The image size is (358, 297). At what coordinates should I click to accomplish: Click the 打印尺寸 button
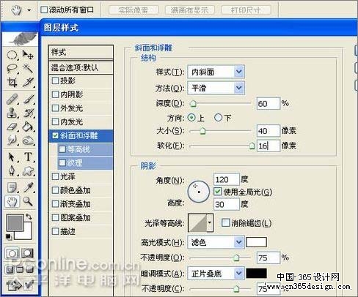246,10
